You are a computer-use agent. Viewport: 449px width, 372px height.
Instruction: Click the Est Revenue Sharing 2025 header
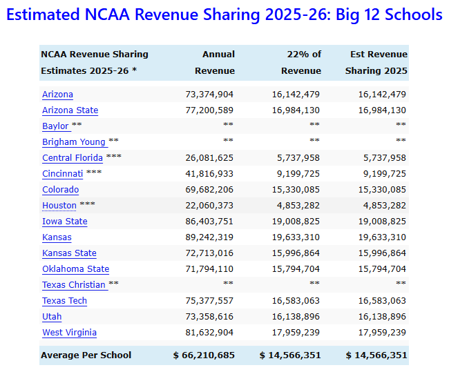click(376, 62)
